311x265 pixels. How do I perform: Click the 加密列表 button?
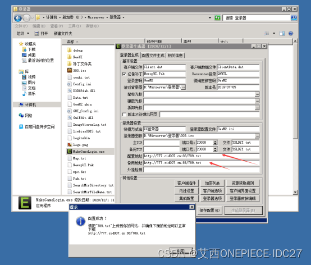tap(212, 183)
